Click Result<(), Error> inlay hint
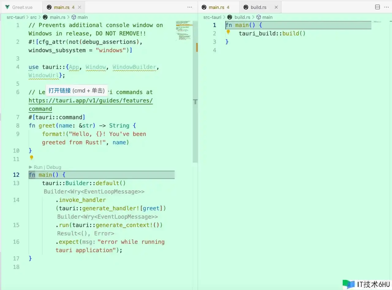The height and width of the screenshot is (290, 392). pos(86,233)
